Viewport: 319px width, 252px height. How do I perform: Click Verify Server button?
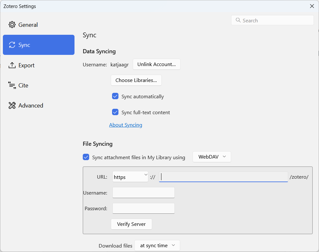[131, 224]
